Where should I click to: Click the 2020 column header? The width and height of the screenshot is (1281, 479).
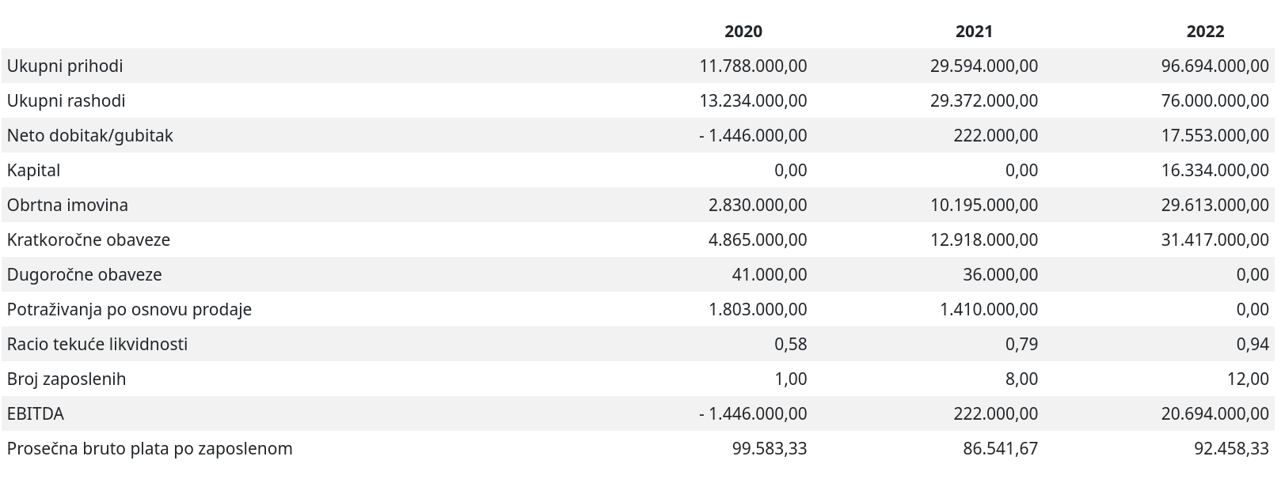tap(743, 32)
